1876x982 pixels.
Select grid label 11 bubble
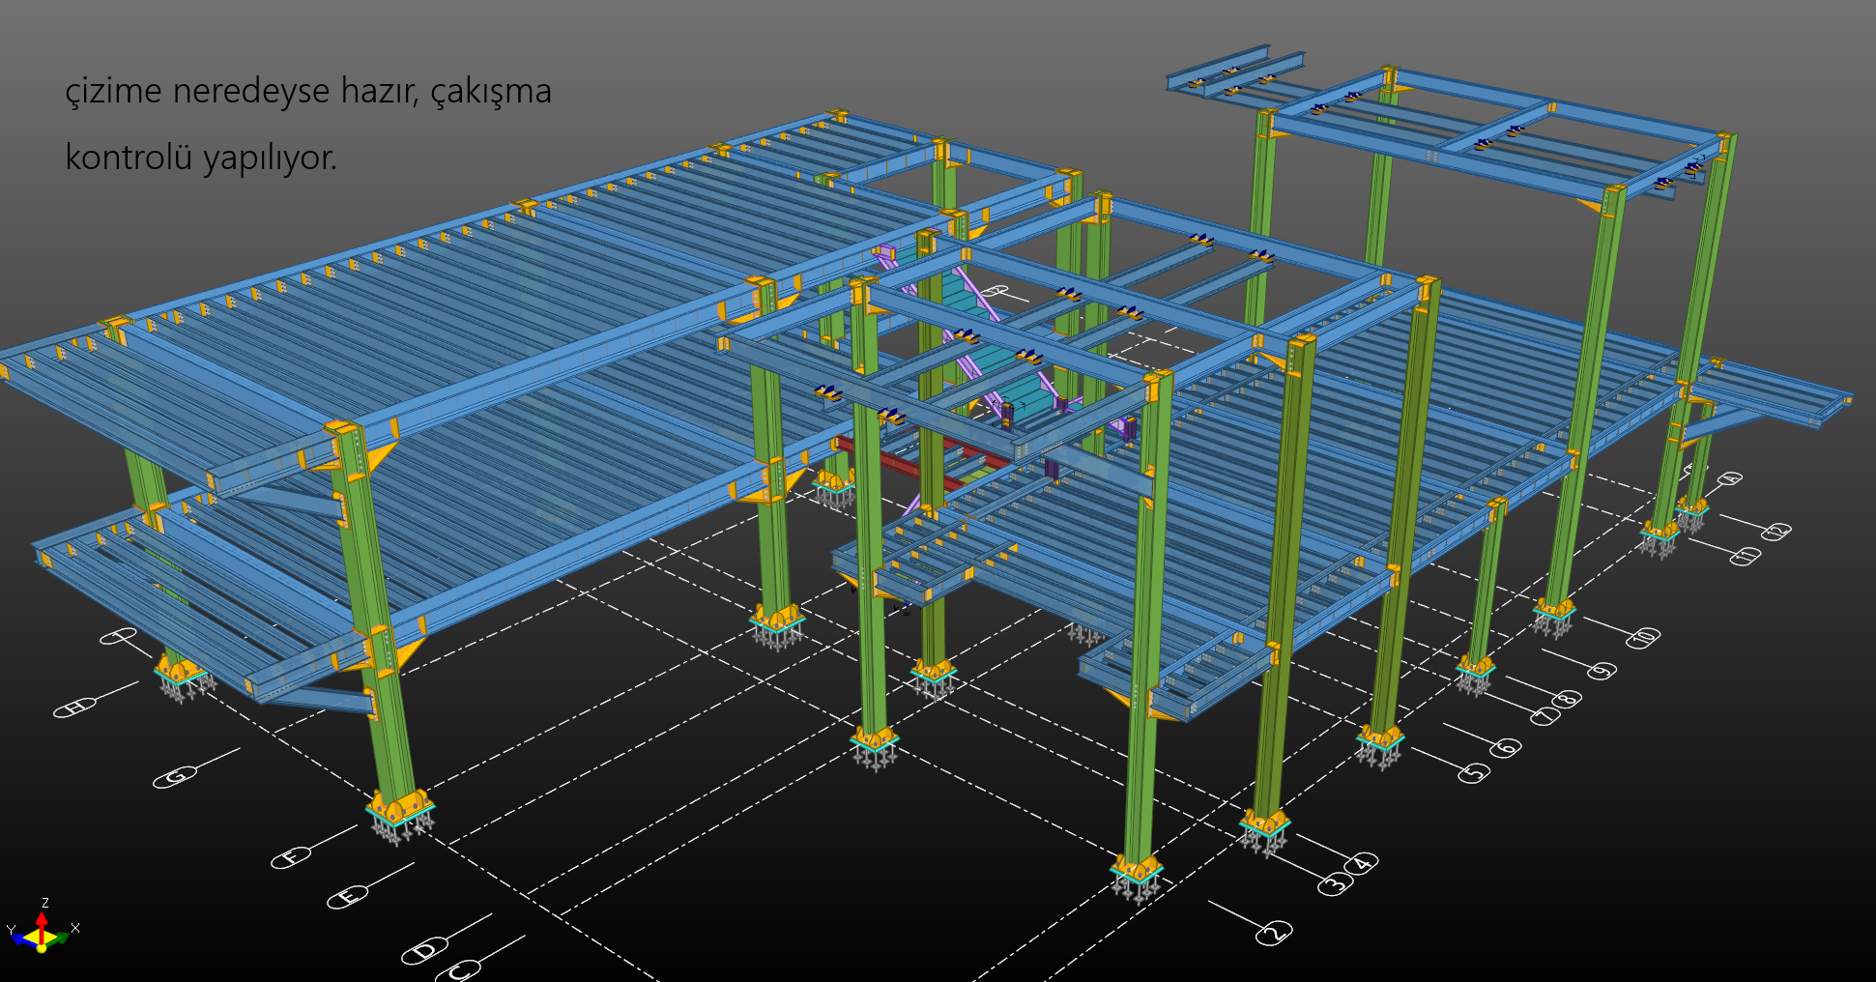(x=1745, y=556)
